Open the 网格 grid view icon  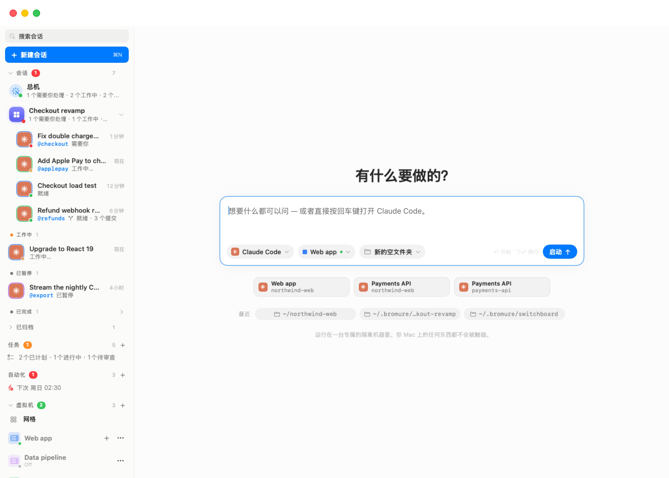pos(13,420)
